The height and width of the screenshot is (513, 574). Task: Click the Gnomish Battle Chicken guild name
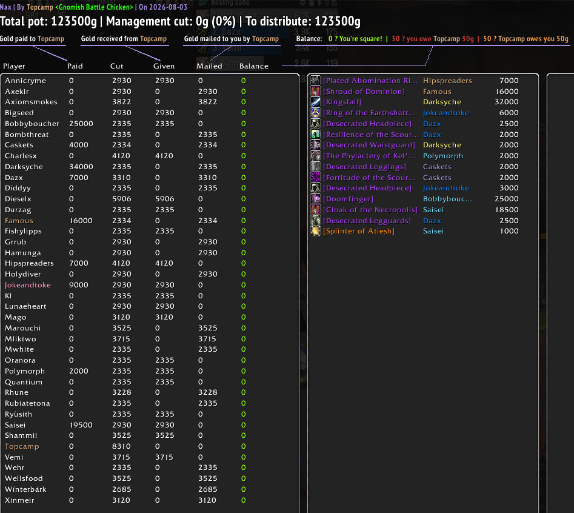[94, 7]
